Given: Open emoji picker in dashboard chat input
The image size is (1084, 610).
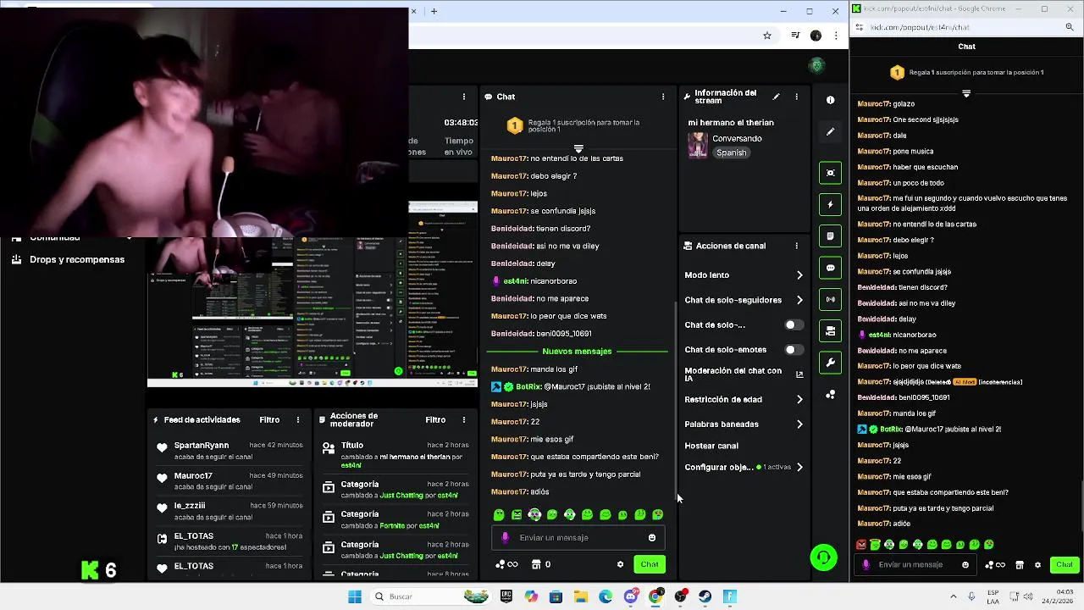Looking at the screenshot, I should (x=651, y=537).
